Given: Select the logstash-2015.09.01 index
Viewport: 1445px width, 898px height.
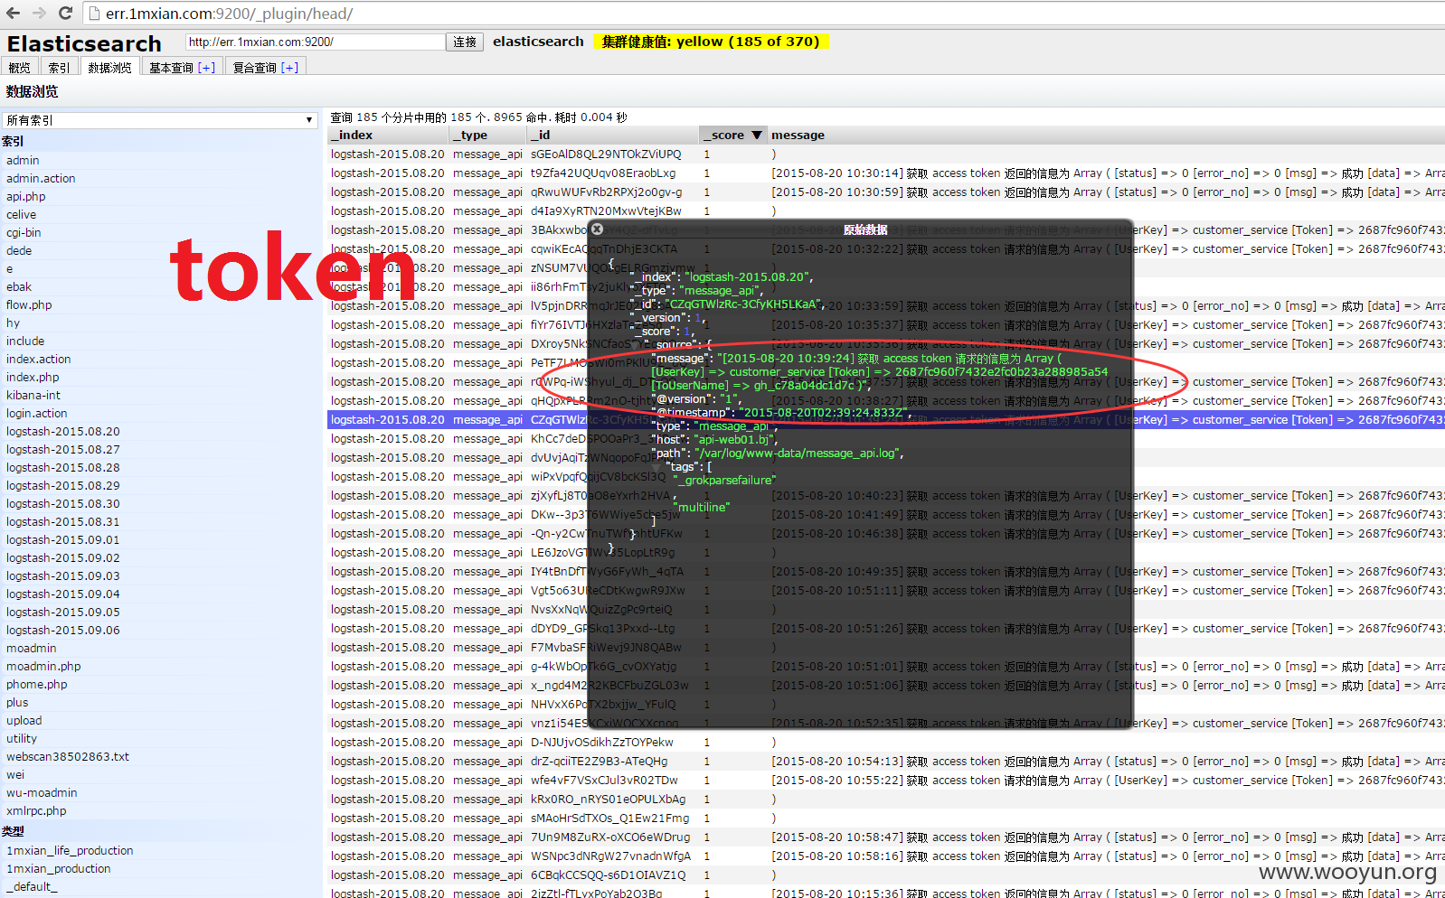Looking at the screenshot, I should 62,540.
